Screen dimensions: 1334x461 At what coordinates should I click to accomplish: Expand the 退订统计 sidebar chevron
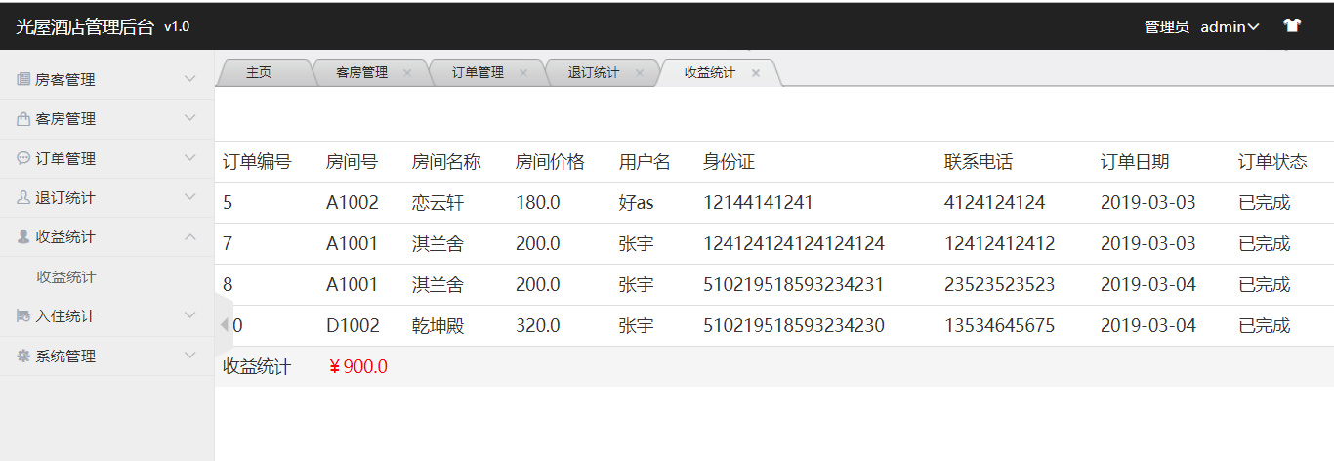coord(190,197)
